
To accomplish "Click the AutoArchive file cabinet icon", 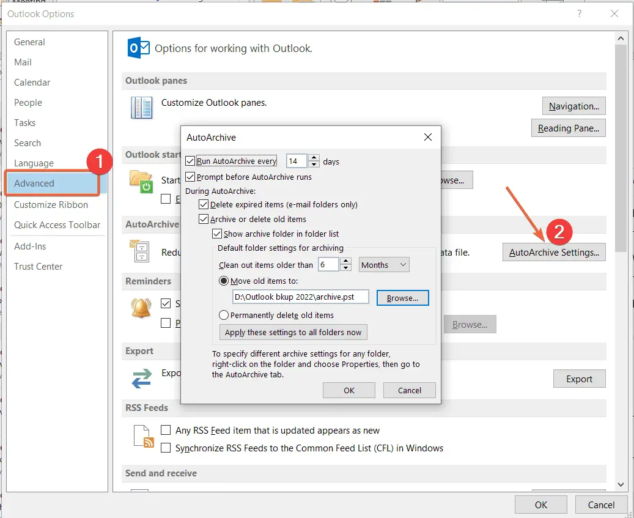I will [139, 251].
